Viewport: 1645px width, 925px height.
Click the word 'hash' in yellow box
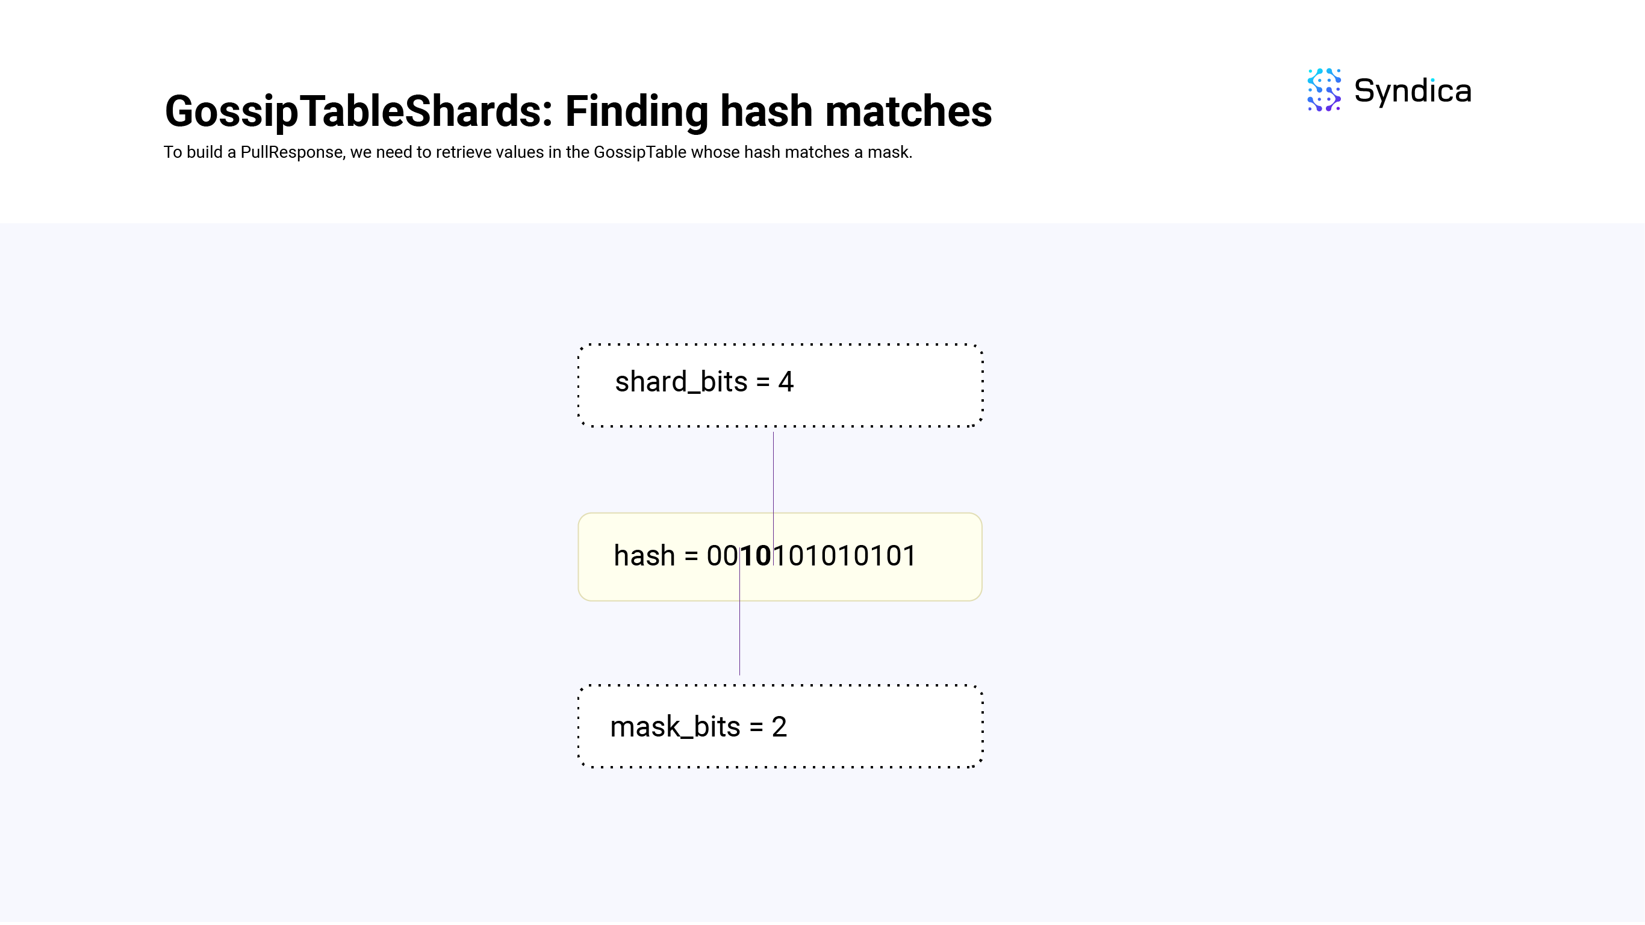(x=644, y=556)
